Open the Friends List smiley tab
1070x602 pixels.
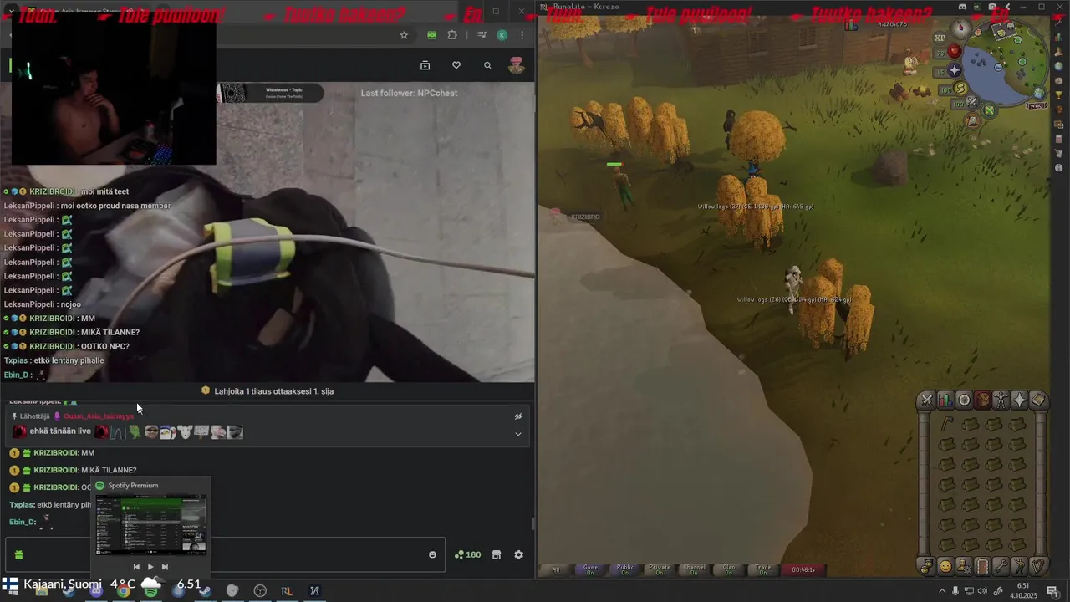[945, 566]
